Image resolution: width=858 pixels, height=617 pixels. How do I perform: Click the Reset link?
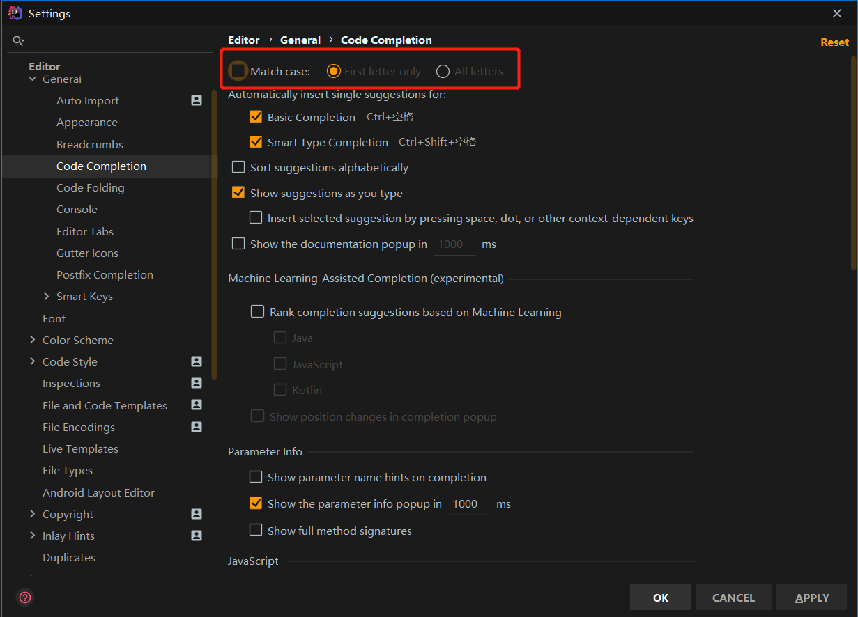click(x=834, y=42)
